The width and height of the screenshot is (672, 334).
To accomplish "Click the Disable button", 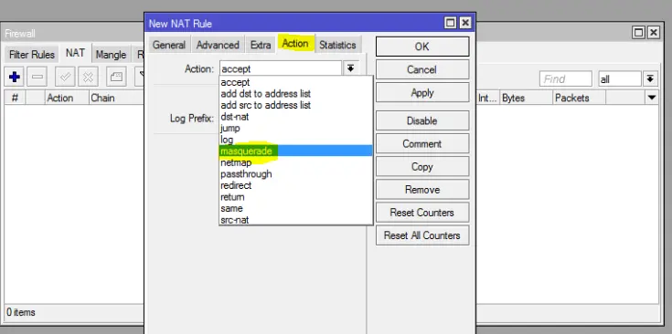I will tap(422, 120).
